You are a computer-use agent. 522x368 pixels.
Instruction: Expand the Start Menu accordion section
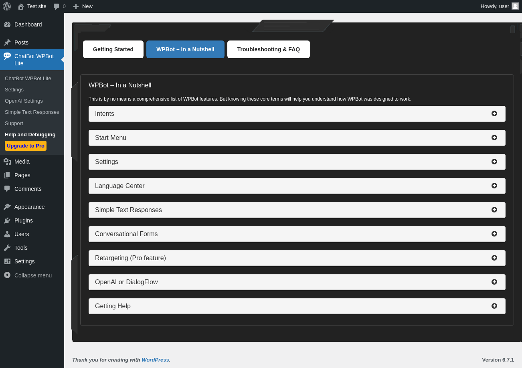click(x=297, y=138)
